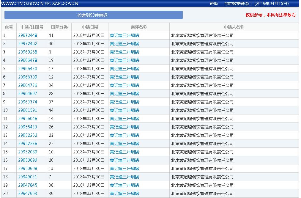The height and width of the screenshot is (198, 301).
Task: Open application number 29966478
Action: (28, 60)
